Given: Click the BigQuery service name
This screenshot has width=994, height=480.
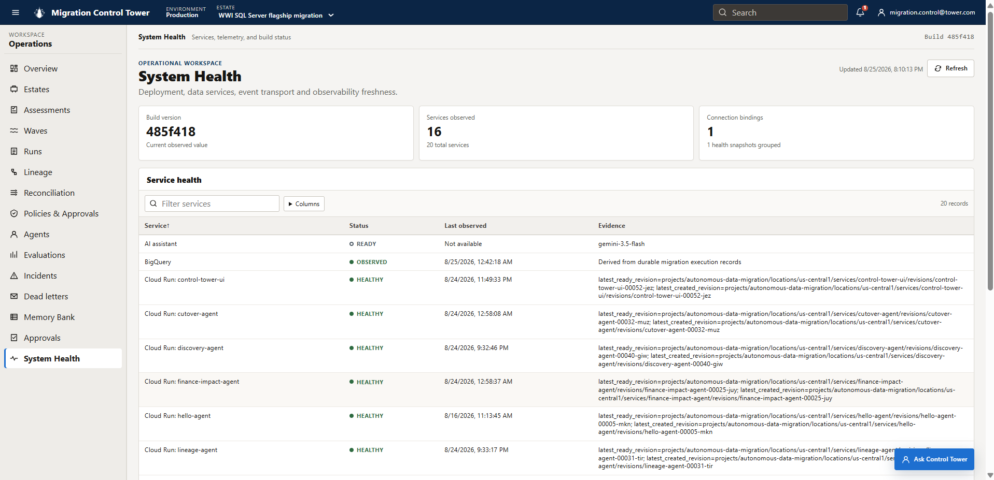Looking at the screenshot, I should (158, 262).
